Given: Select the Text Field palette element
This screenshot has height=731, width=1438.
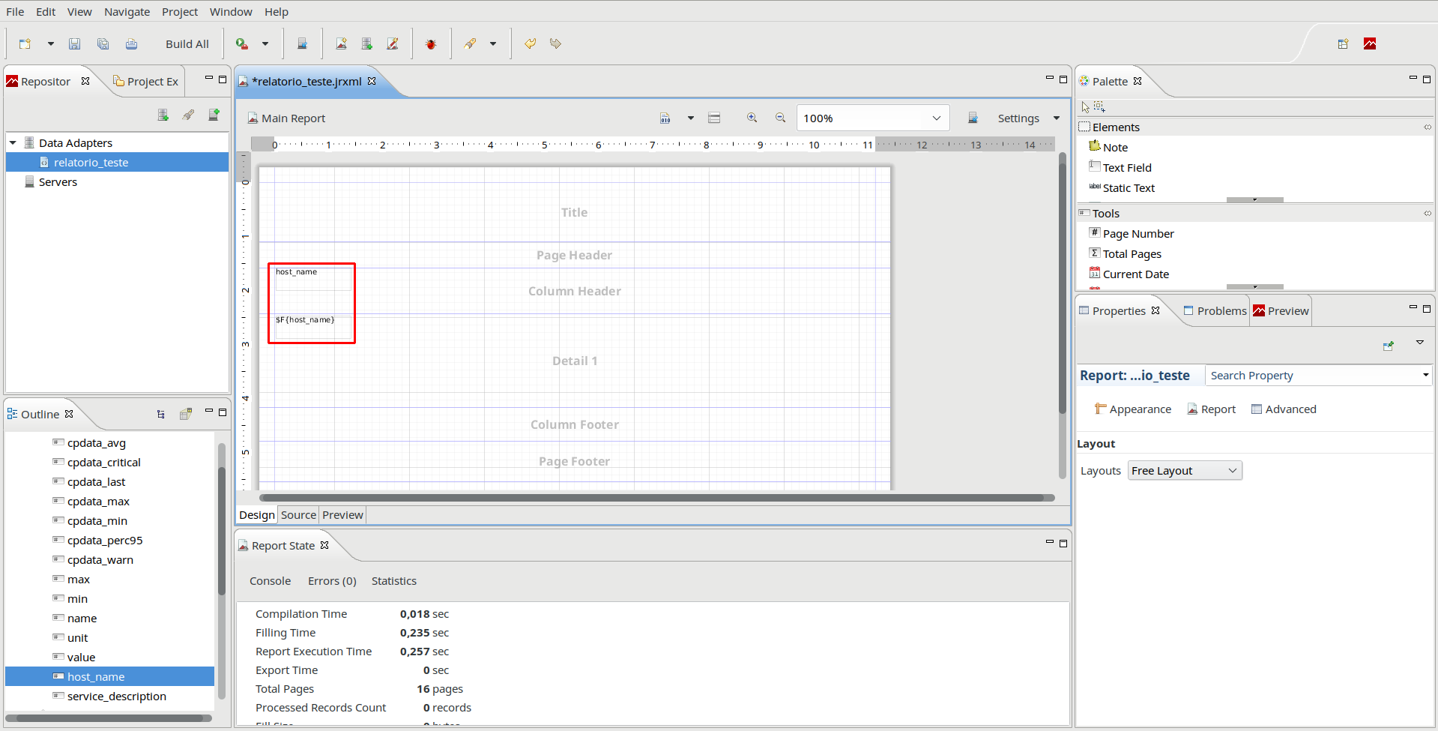Looking at the screenshot, I should click(x=1126, y=168).
